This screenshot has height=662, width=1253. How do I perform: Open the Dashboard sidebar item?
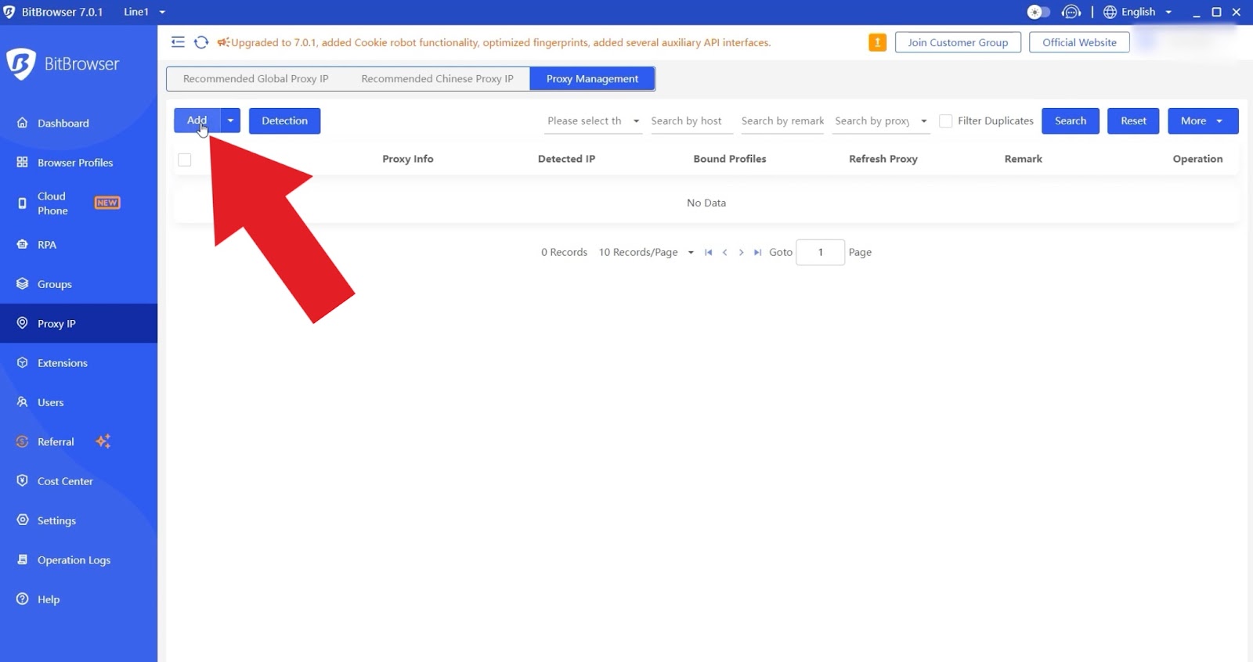(78, 123)
